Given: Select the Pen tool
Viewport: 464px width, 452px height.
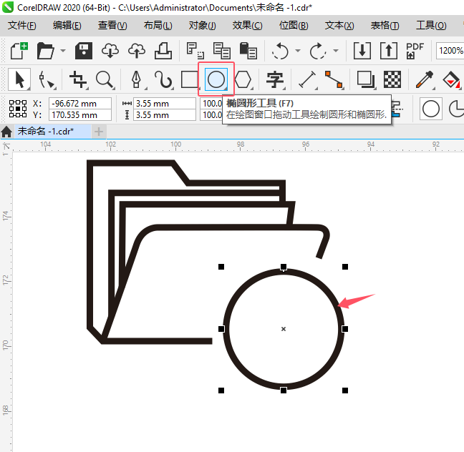Looking at the screenshot, I should click(x=135, y=79).
